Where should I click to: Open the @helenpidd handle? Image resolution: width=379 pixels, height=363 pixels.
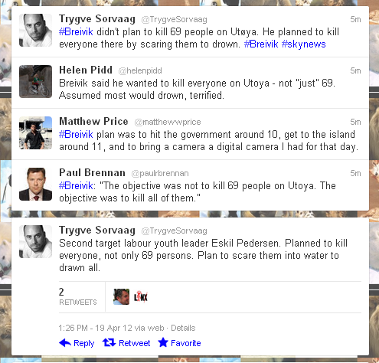pos(140,70)
